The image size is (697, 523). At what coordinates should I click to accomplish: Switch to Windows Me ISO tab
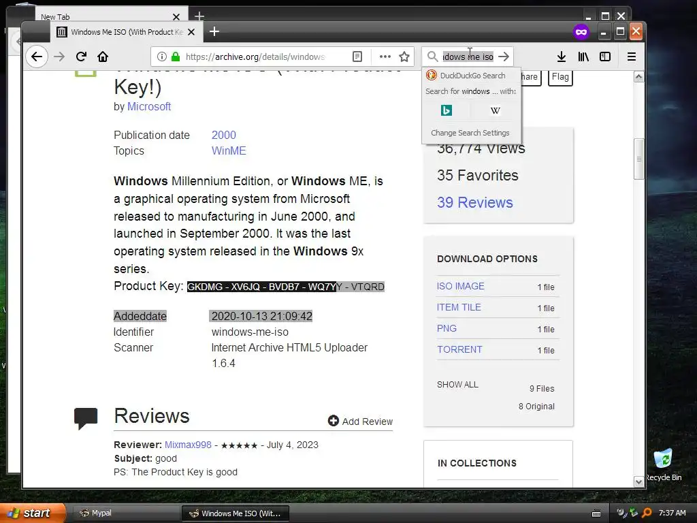click(126, 32)
